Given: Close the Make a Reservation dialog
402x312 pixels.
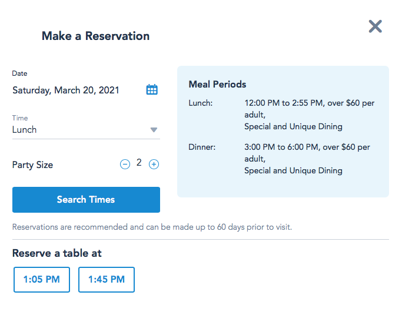Looking at the screenshot, I should click(375, 26).
